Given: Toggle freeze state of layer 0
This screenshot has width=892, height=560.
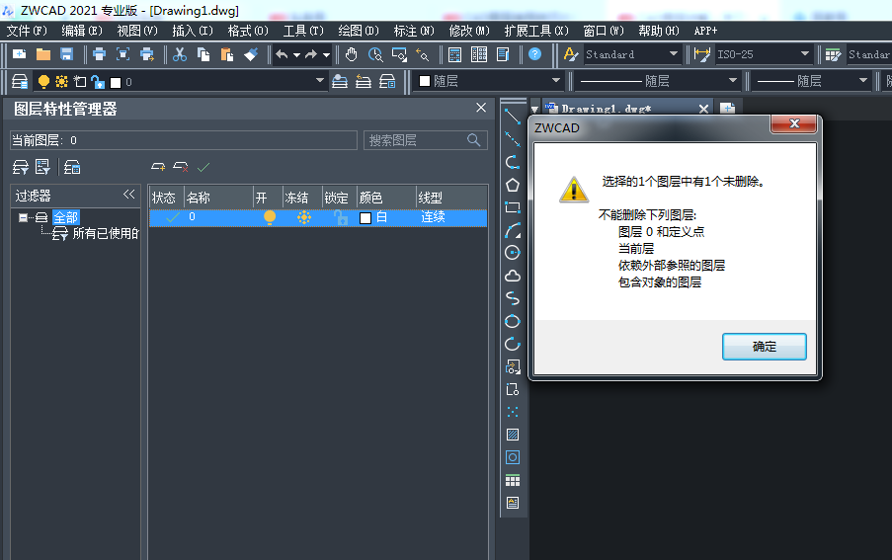Looking at the screenshot, I should click(x=303, y=217).
